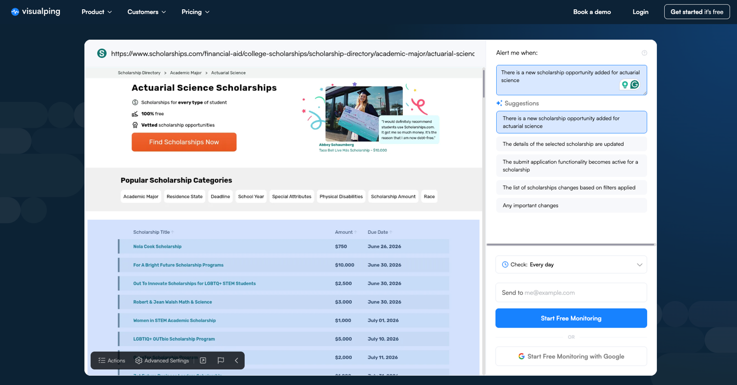Screen dimensions: 737x385
Task: Click the Grammarly lightbulb suggestion icon
Action: point(625,84)
